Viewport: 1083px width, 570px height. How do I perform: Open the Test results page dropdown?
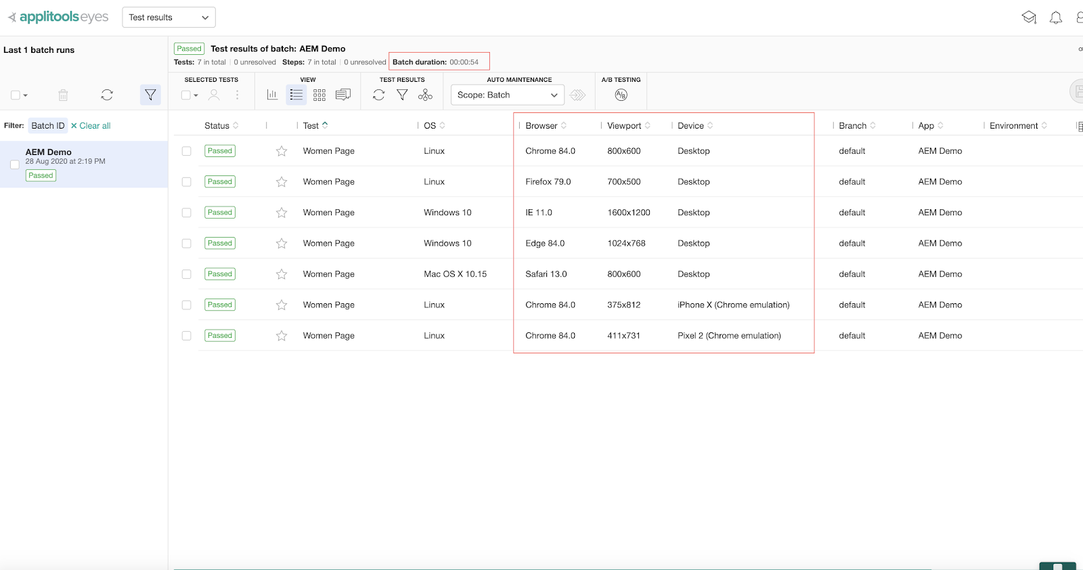click(x=169, y=18)
